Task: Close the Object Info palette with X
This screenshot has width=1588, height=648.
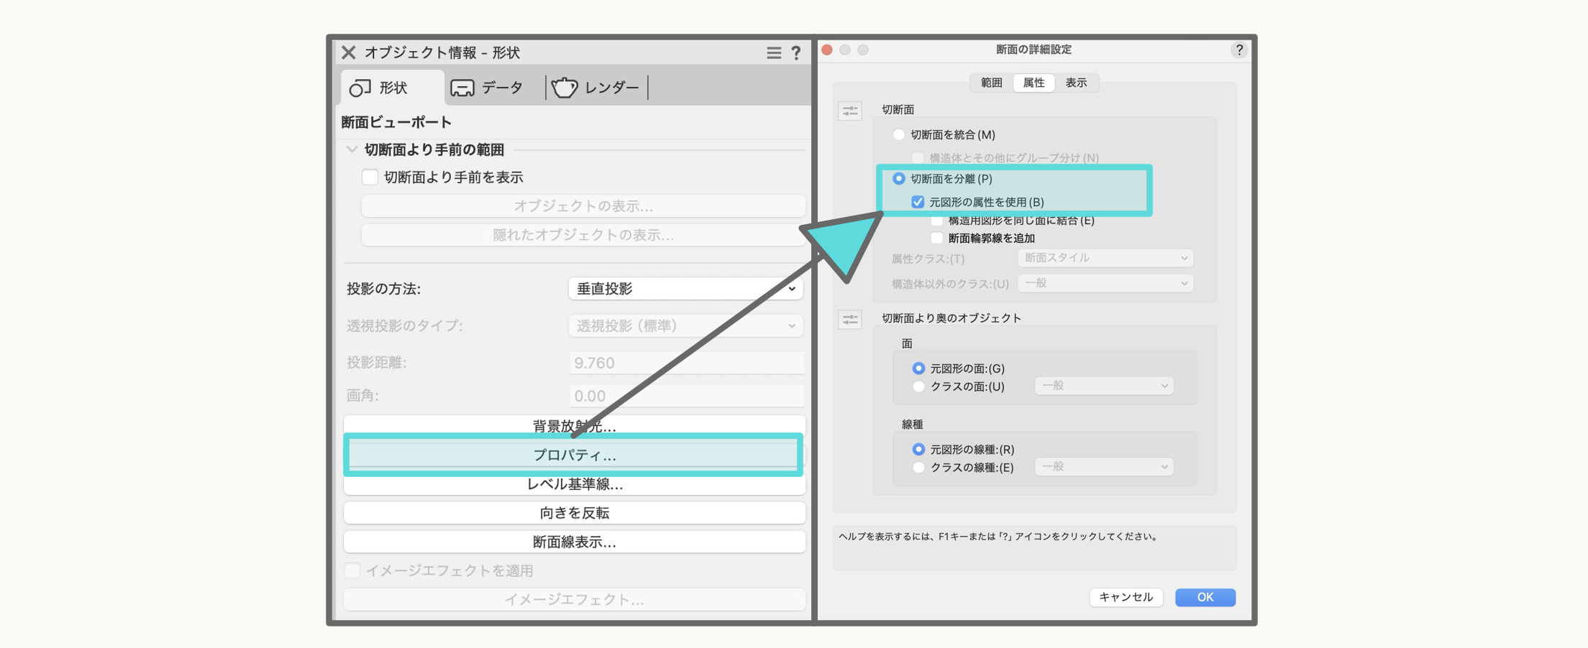Action: pos(349,52)
